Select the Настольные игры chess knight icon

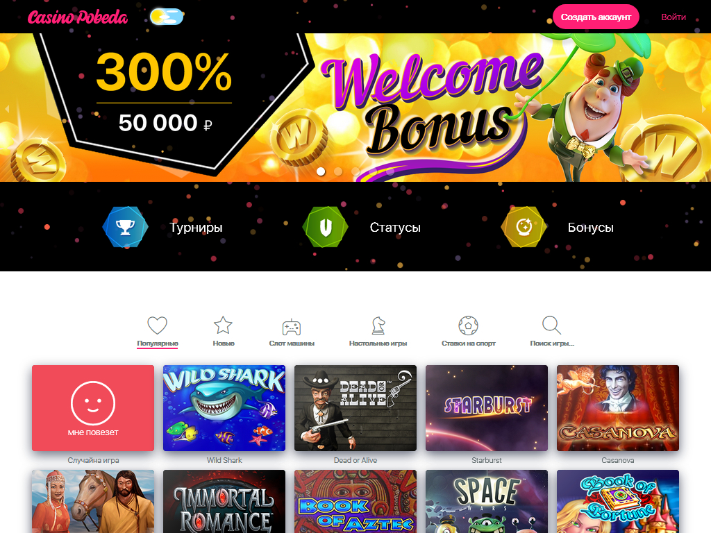tap(378, 325)
